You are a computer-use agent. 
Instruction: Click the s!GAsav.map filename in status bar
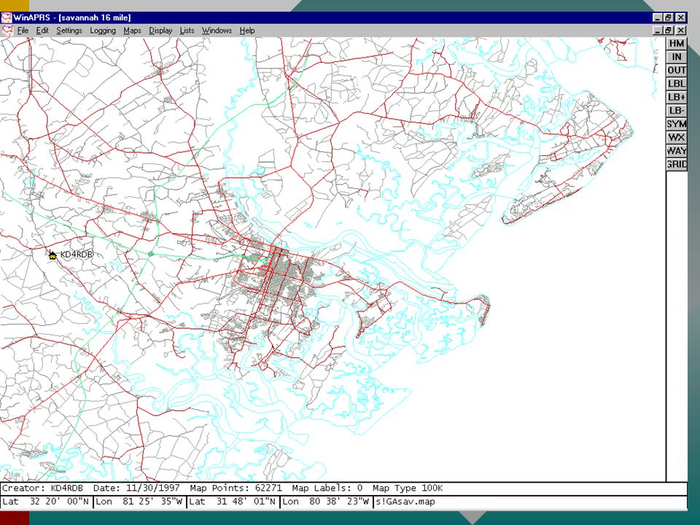[x=405, y=502]
